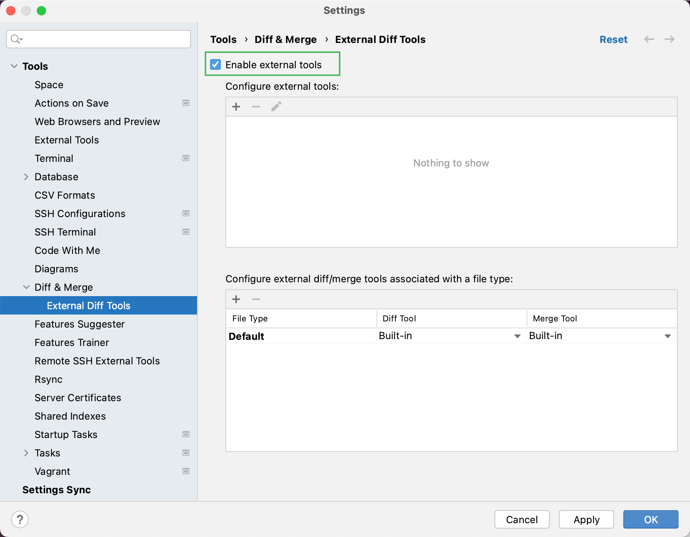Reset the current settings page
This screenshot has height=537, width=690.
pyautogui.click(x=613, y=39)
